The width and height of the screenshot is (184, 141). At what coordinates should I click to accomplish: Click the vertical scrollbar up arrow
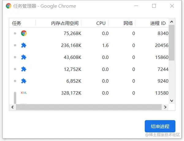171,22
